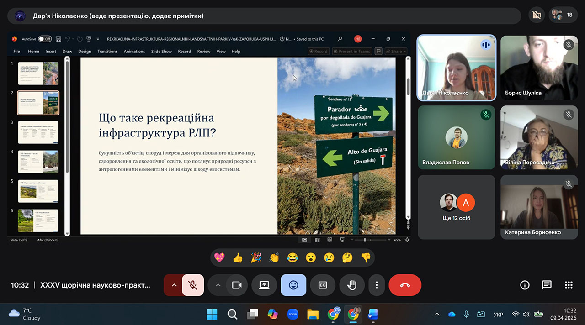Open the activities grid icon
This screenshot has height=325, width=585.
point(569,285)
